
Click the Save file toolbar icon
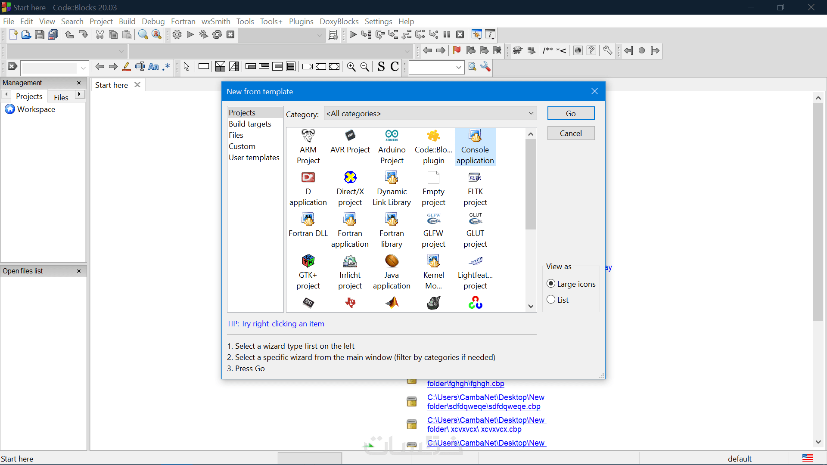click(x=39, y=34)
